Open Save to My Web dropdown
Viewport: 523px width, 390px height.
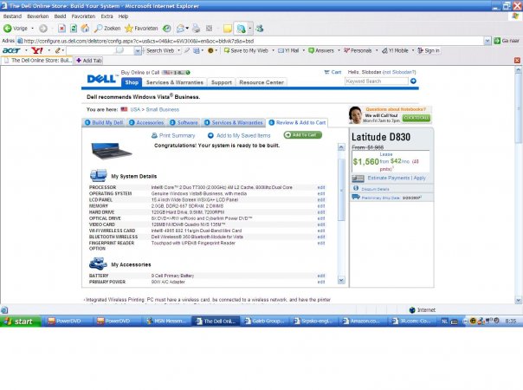(273, 51)
